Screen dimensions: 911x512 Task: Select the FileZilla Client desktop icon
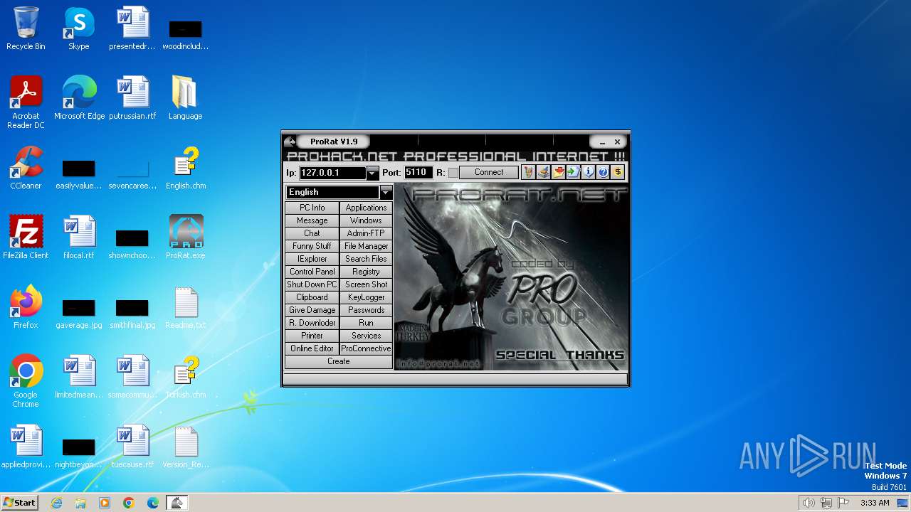(26, 238)
